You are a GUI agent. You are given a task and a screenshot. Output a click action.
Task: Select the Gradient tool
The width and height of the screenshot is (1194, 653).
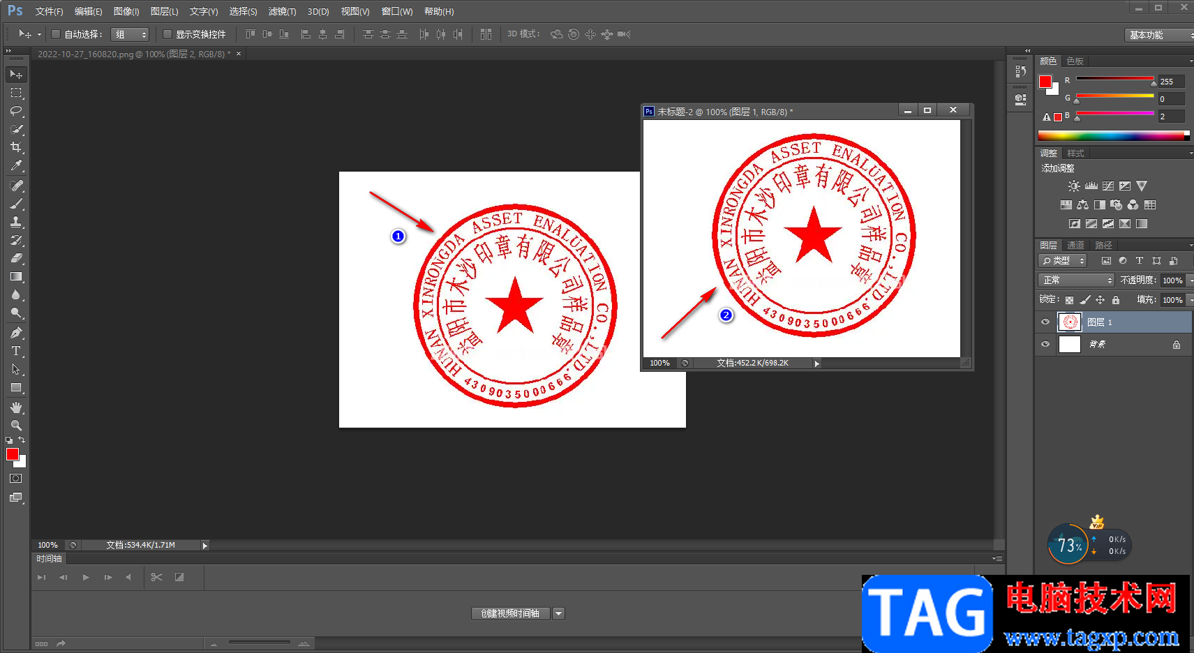tap(16, 276)
